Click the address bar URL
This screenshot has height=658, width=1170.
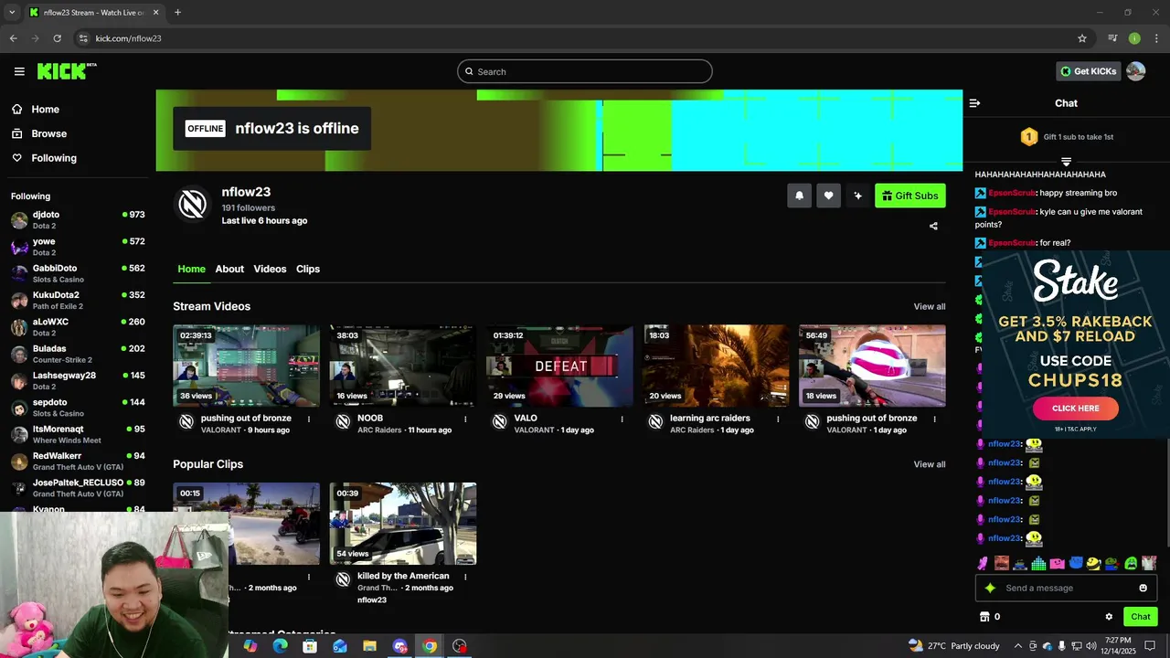[x=128, y=38]
